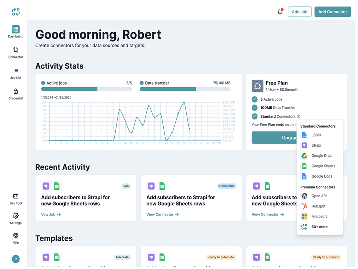Open notifications bell
The height and width of the screenshot is (269, 358).
(280, 12)
